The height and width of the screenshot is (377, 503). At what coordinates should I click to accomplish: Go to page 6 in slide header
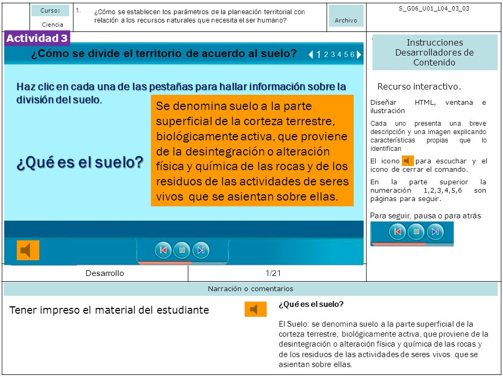pyautogui.click(x=352, y=54)
